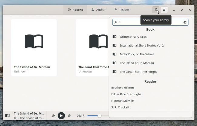Select International Short Stories Vol 2 result
This screenshot has width=197, height=126.
click(x=142, y=46)
